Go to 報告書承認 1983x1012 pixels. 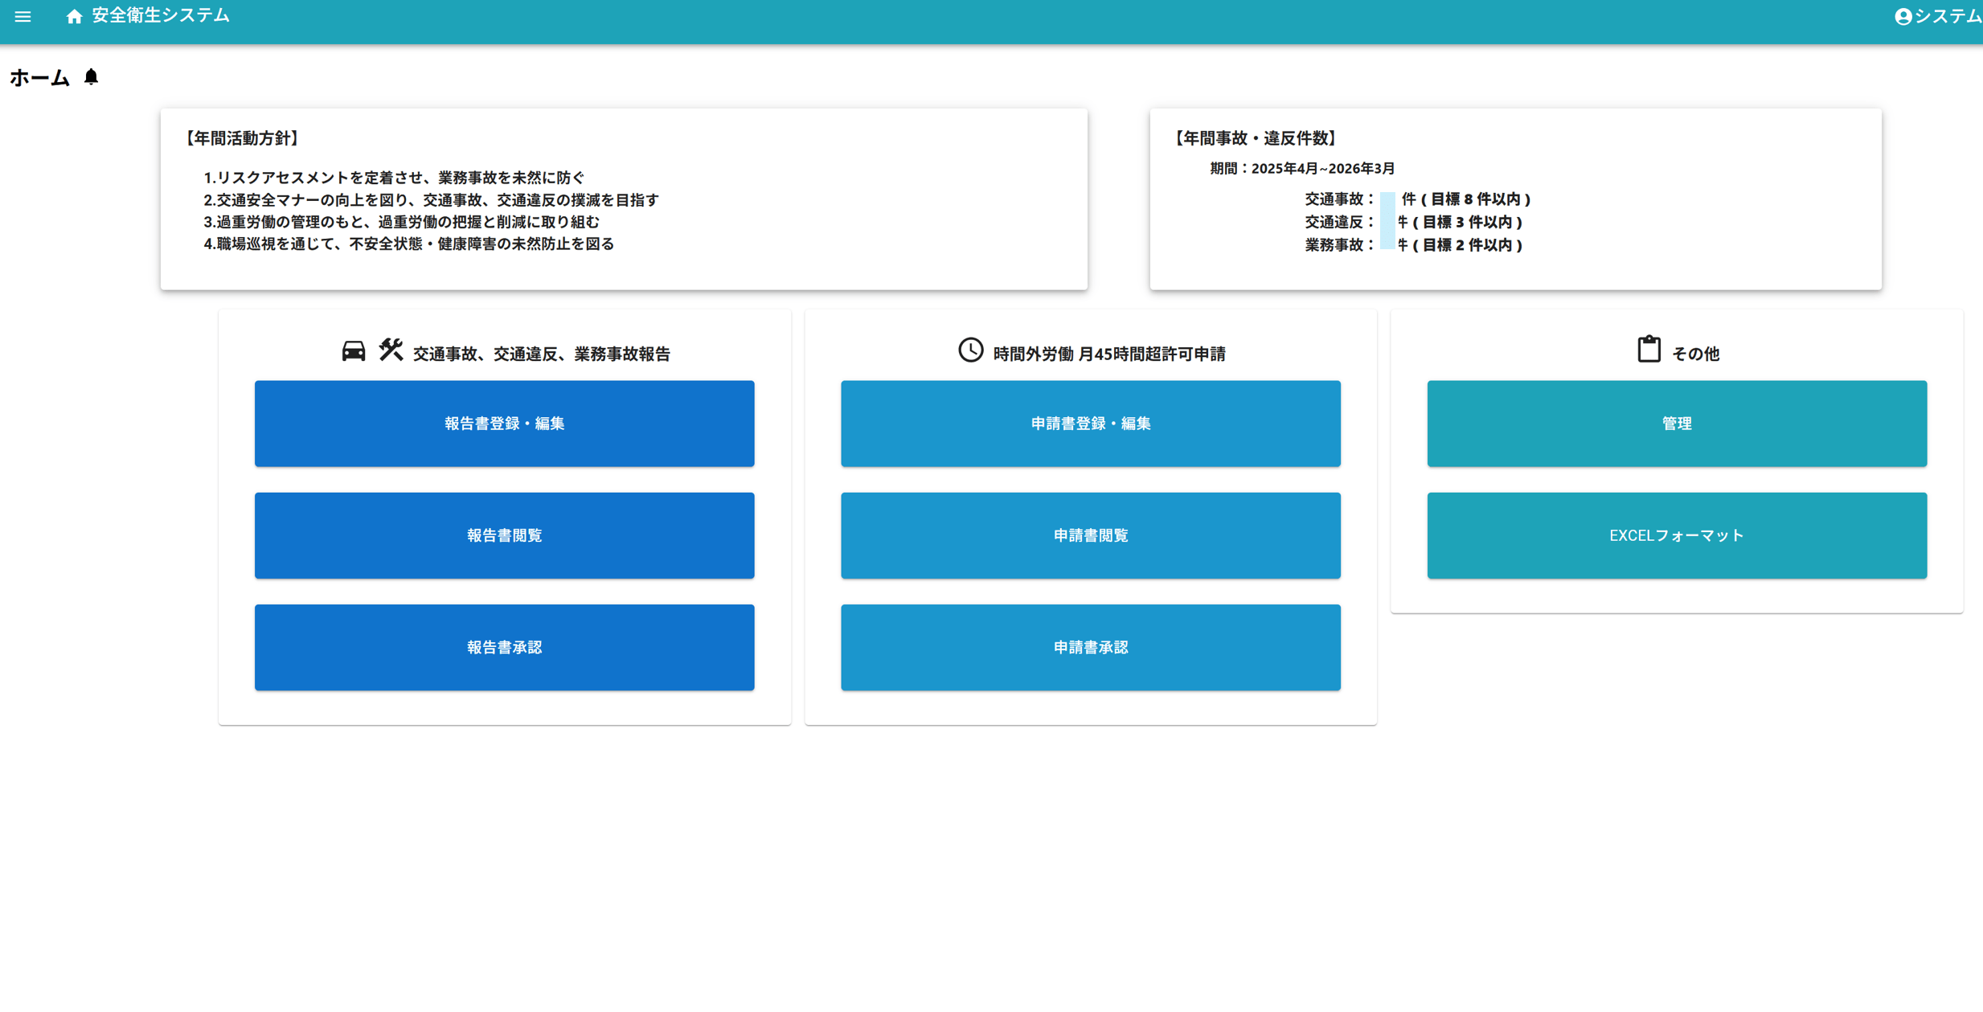click(504, 647)
